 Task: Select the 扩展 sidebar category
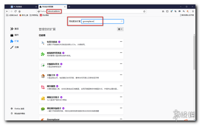pos(14,41)
